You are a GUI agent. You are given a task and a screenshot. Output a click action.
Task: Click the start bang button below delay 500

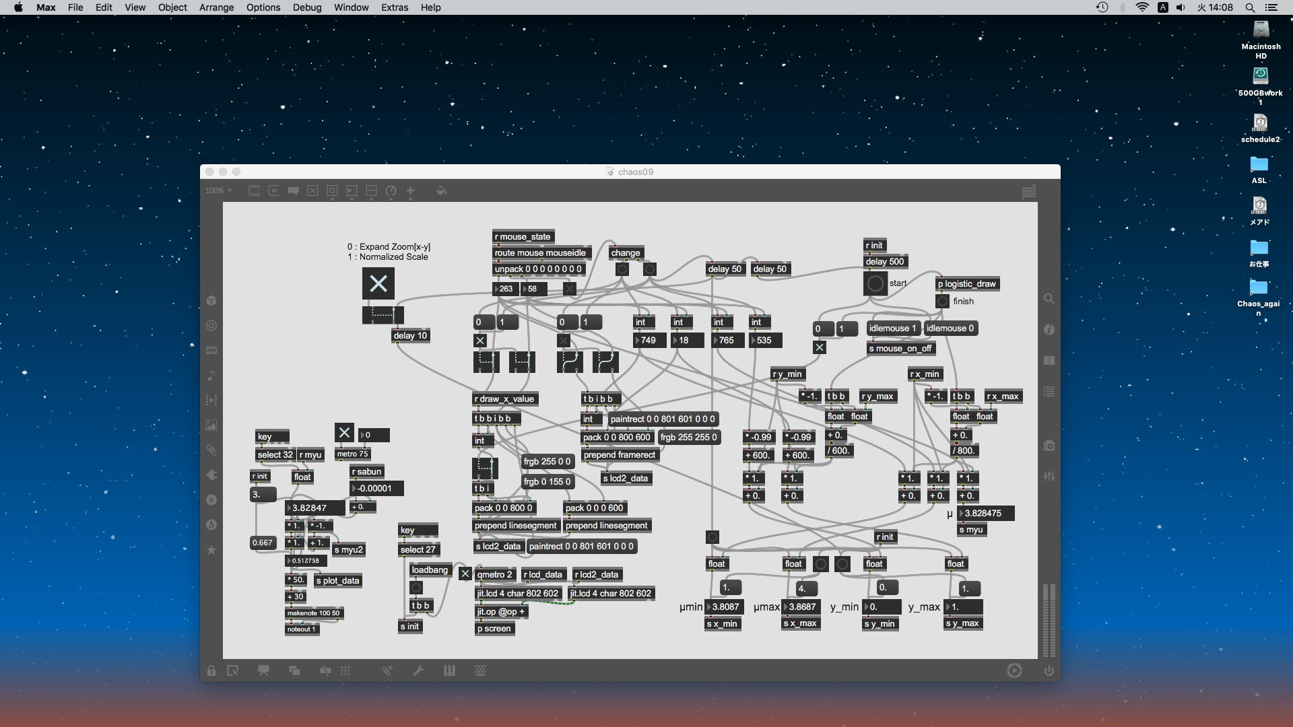pyautogui.click(x=875, y=283)
